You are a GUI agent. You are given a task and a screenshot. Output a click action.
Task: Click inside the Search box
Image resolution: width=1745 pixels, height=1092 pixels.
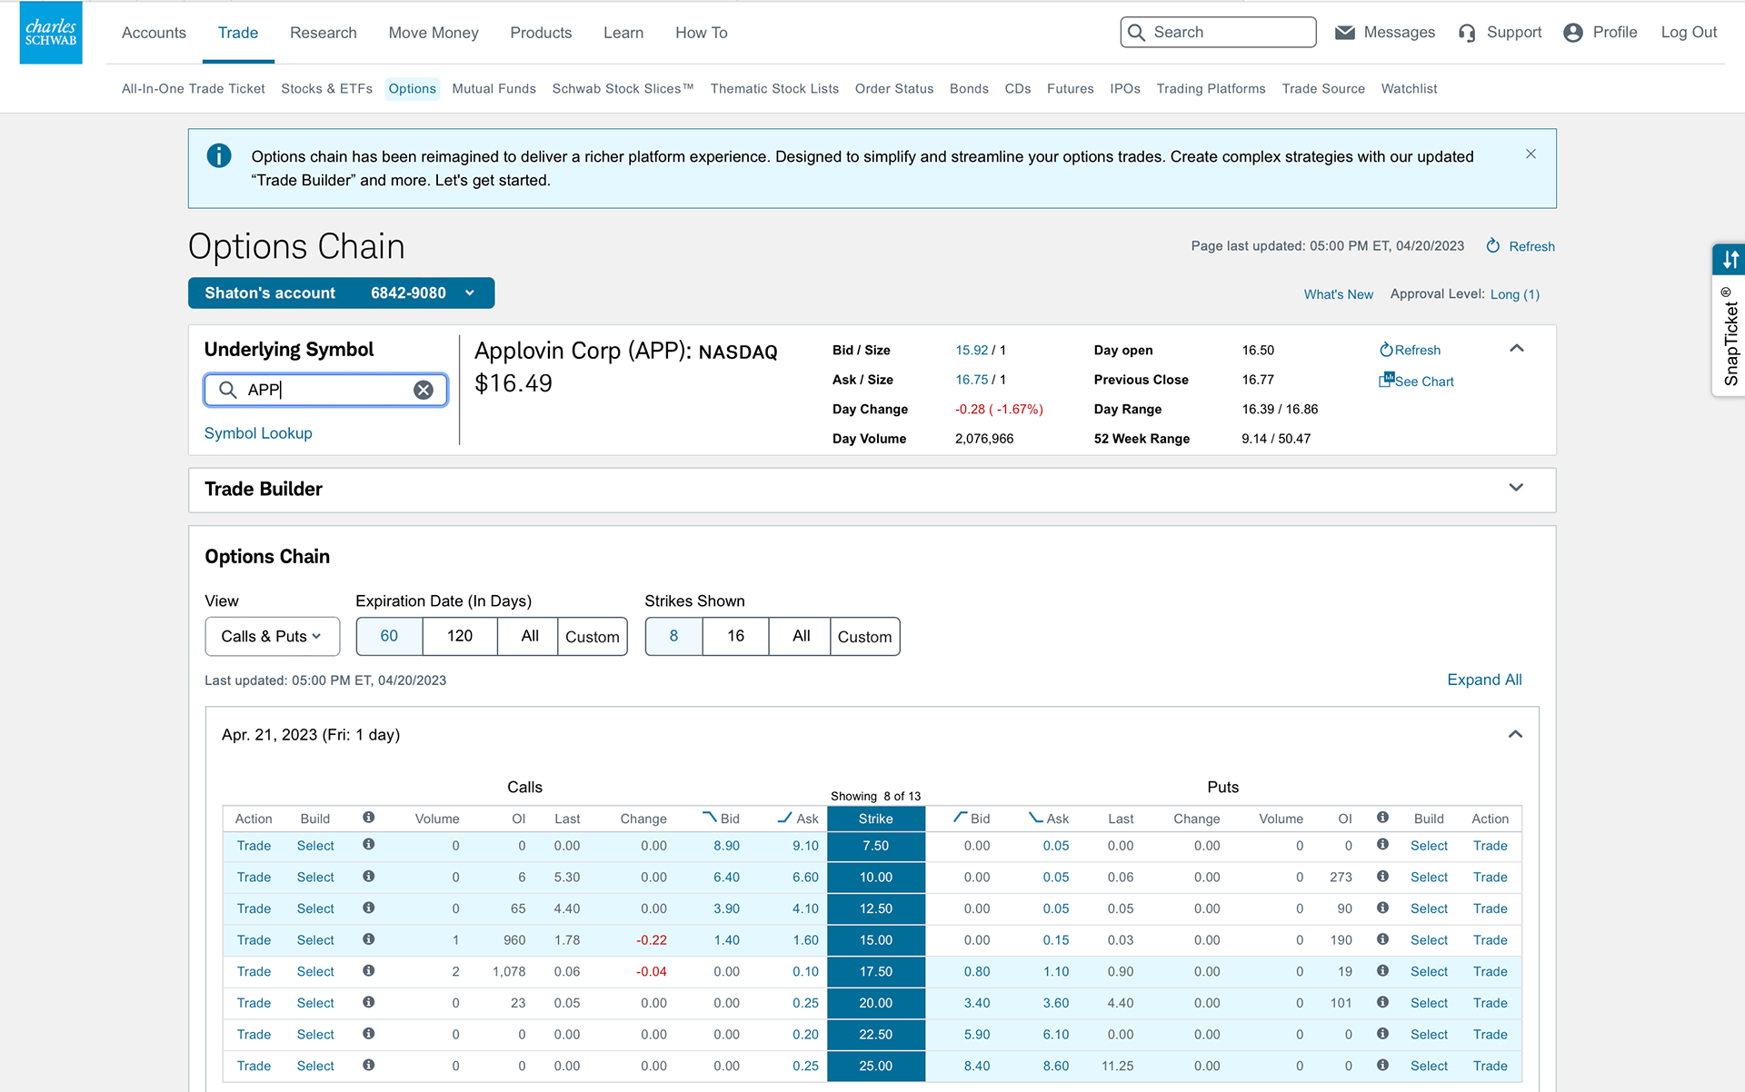[1218, 33]
